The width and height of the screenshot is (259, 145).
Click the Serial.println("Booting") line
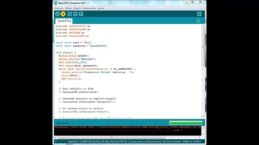[x=77, y=59]
